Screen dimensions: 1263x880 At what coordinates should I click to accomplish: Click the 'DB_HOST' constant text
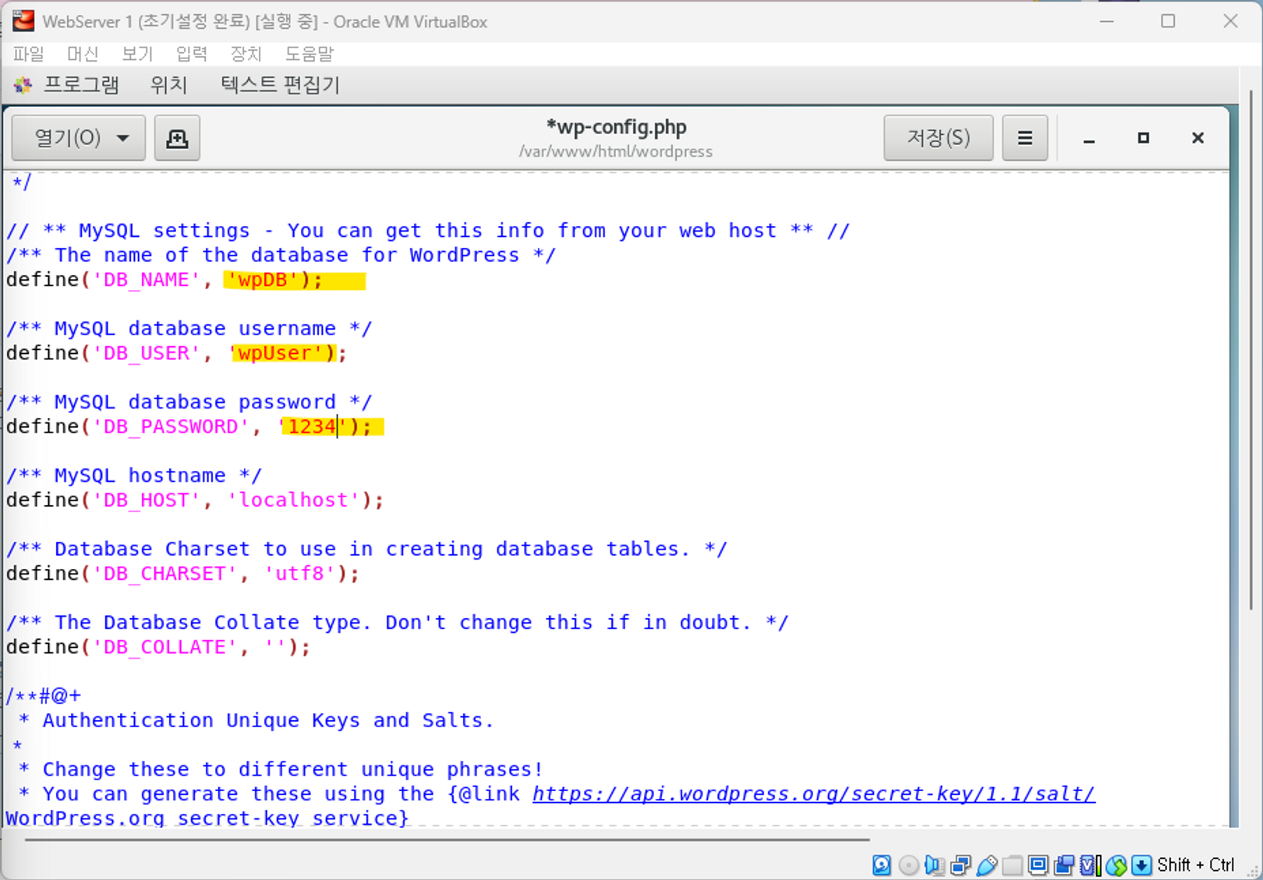[x=147, y=500]
